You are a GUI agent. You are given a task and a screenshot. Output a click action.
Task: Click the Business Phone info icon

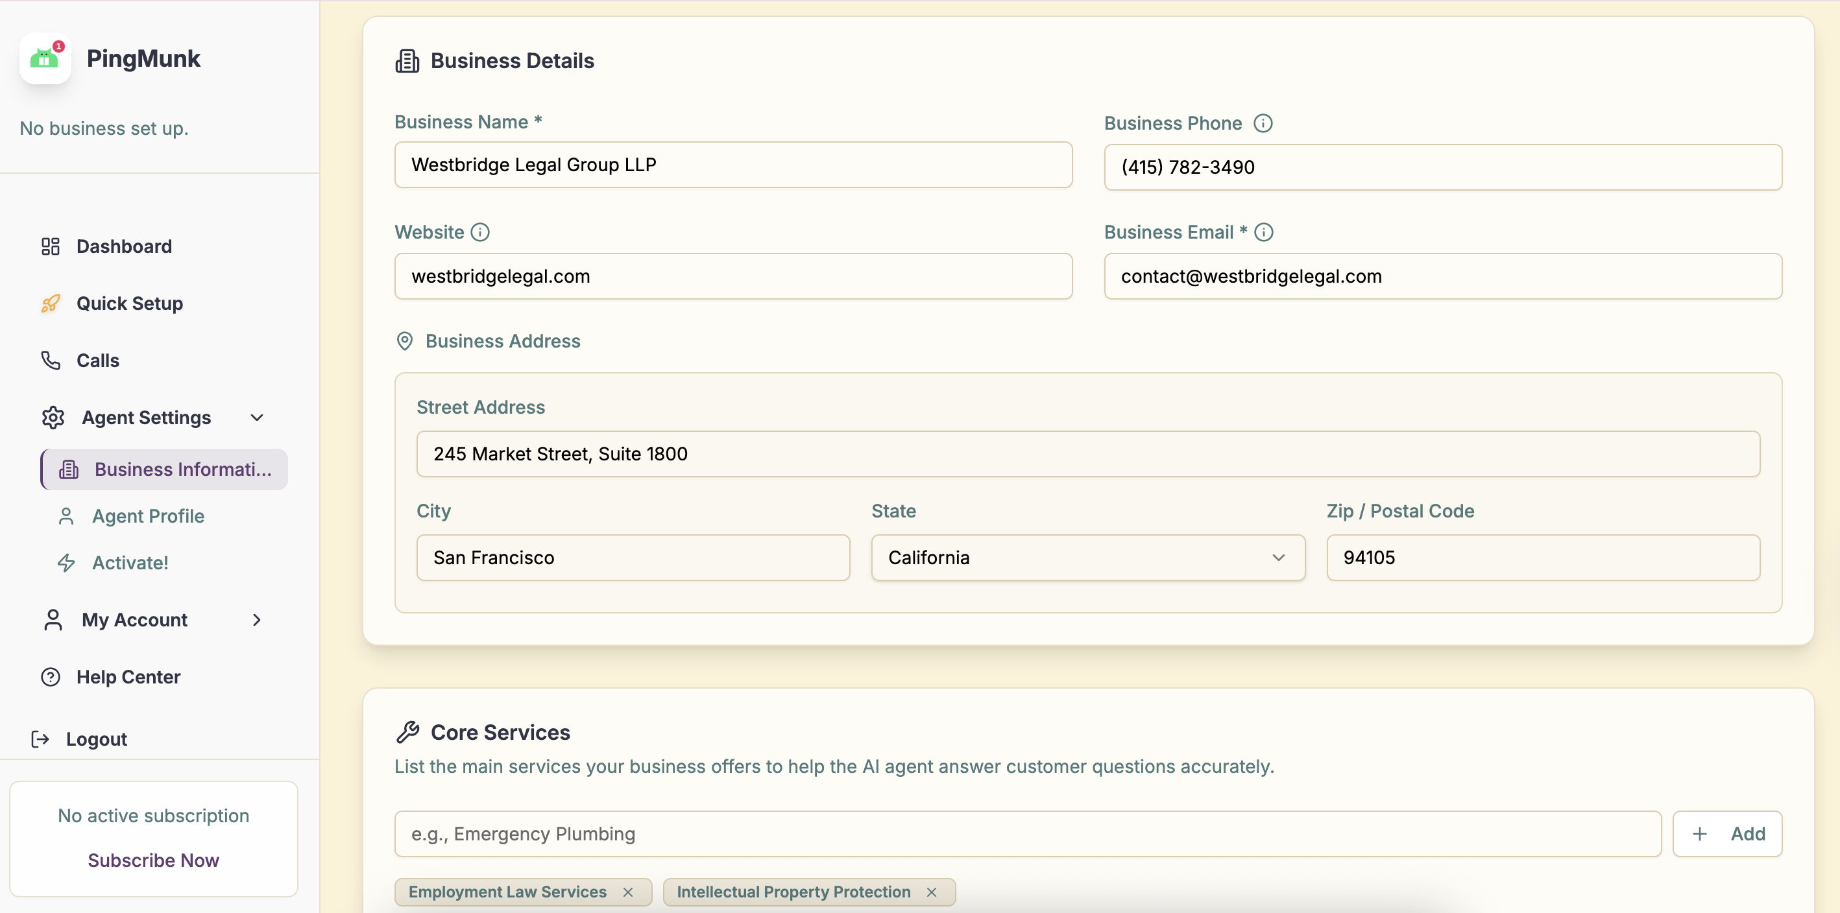click(x=1263, y=123)
